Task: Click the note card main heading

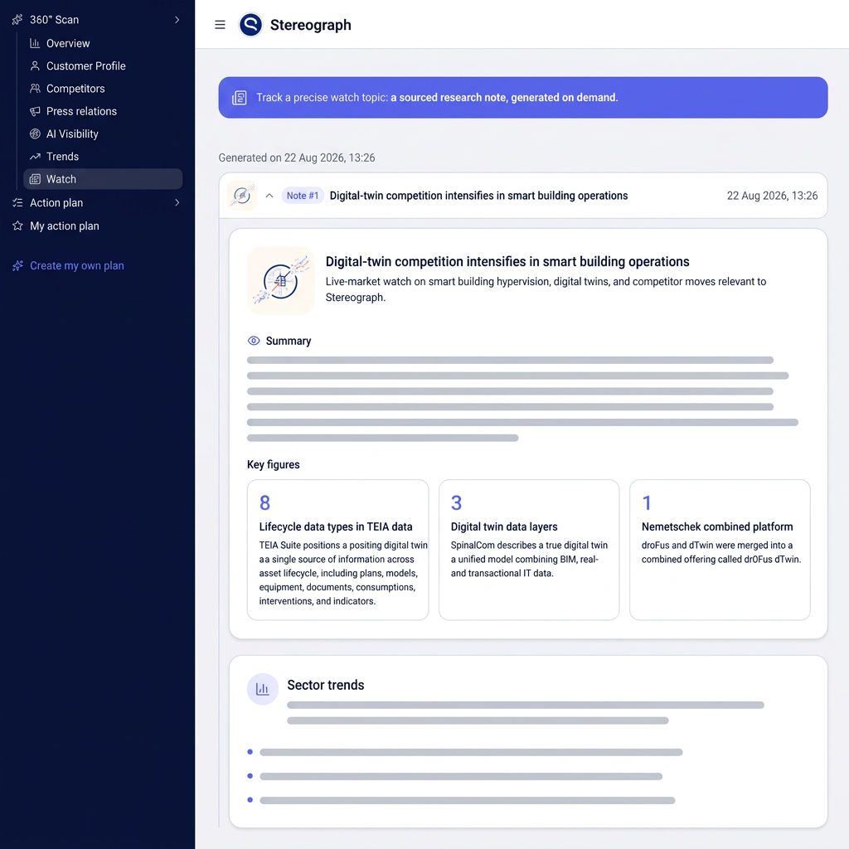Action: [507, 262]
